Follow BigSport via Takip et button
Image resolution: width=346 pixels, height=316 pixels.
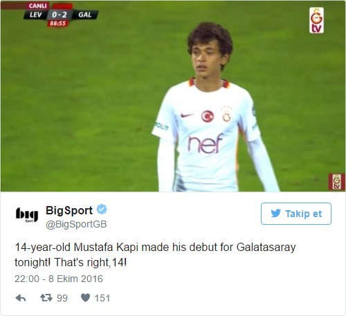296,214
